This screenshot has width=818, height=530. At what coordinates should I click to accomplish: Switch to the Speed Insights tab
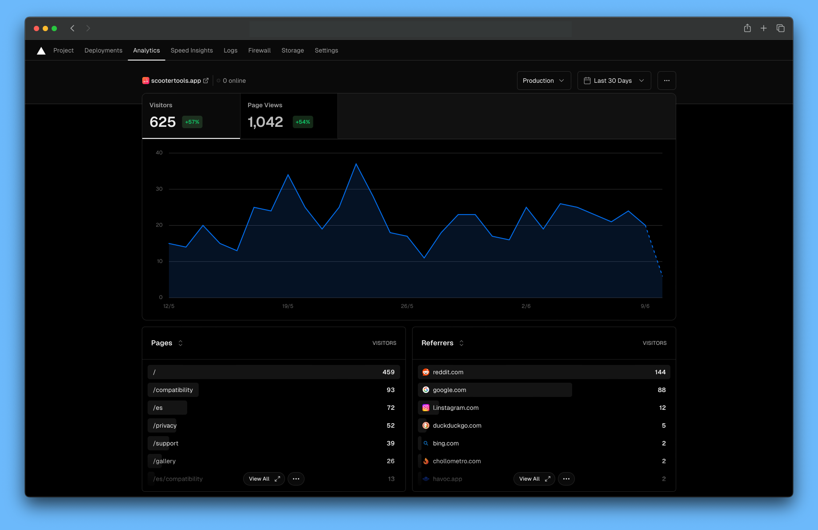click(192, 50)
